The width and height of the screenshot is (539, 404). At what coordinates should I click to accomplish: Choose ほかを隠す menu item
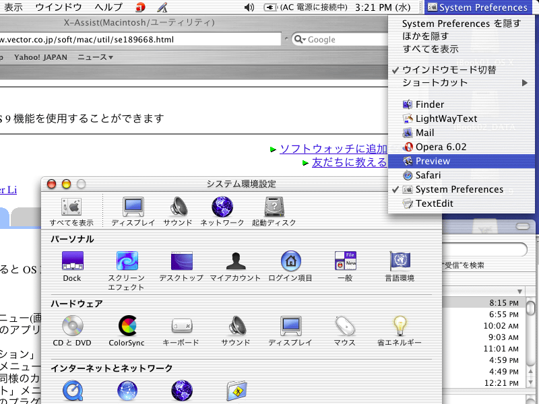point(462,36)
